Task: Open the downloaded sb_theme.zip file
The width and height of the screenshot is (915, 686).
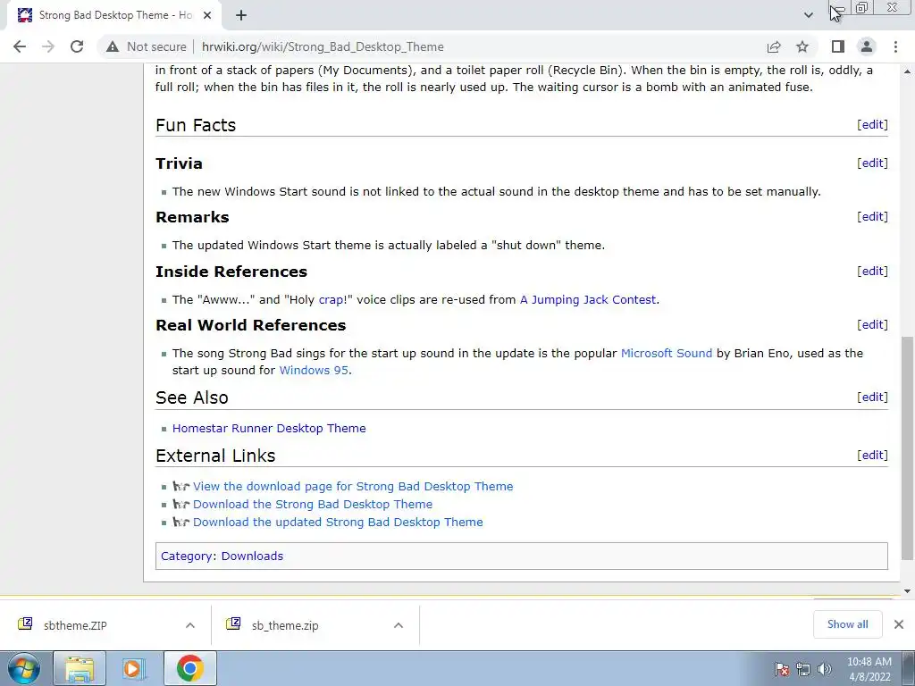Action: pyautogui.click(x=285, y=625)
